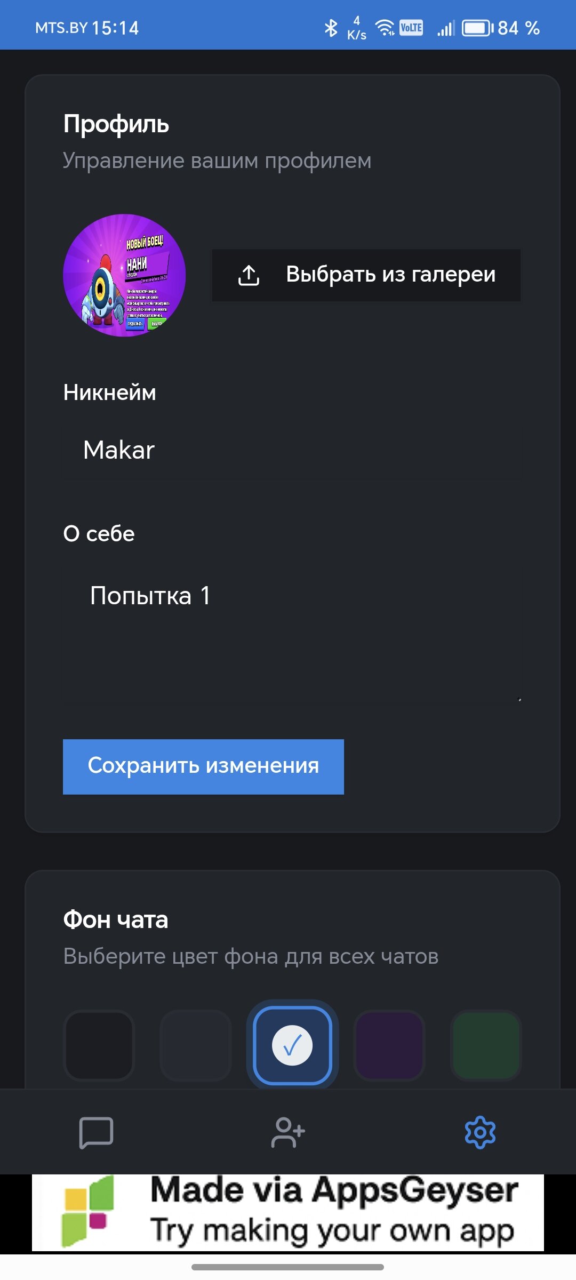Choose the dark purple chat background swatch
The width and height of the screenshot is (576, 1280).
tap(389, 1045)
